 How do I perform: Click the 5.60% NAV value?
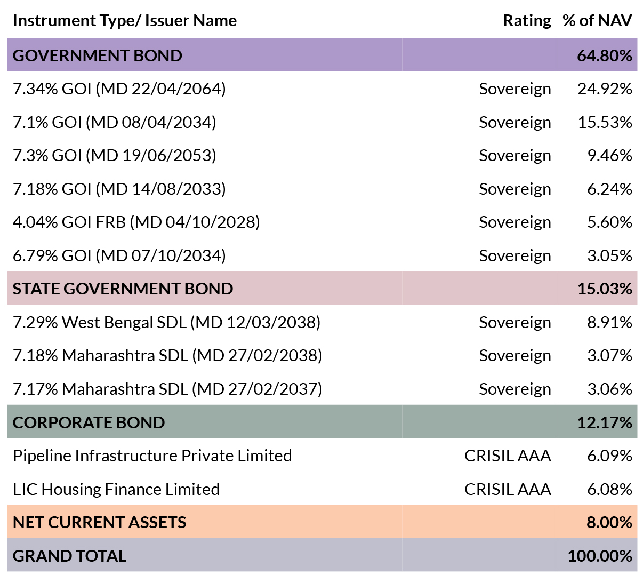pyautogui.click(x=609, y=222)
